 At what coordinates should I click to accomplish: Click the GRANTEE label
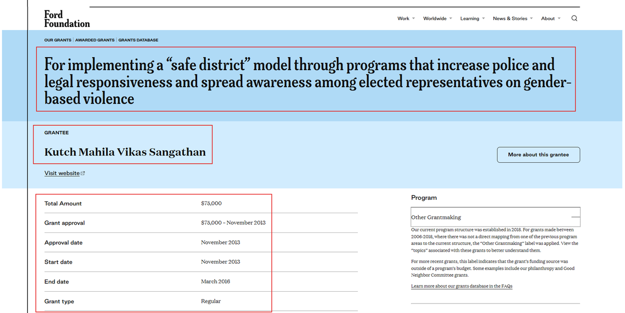56,133
